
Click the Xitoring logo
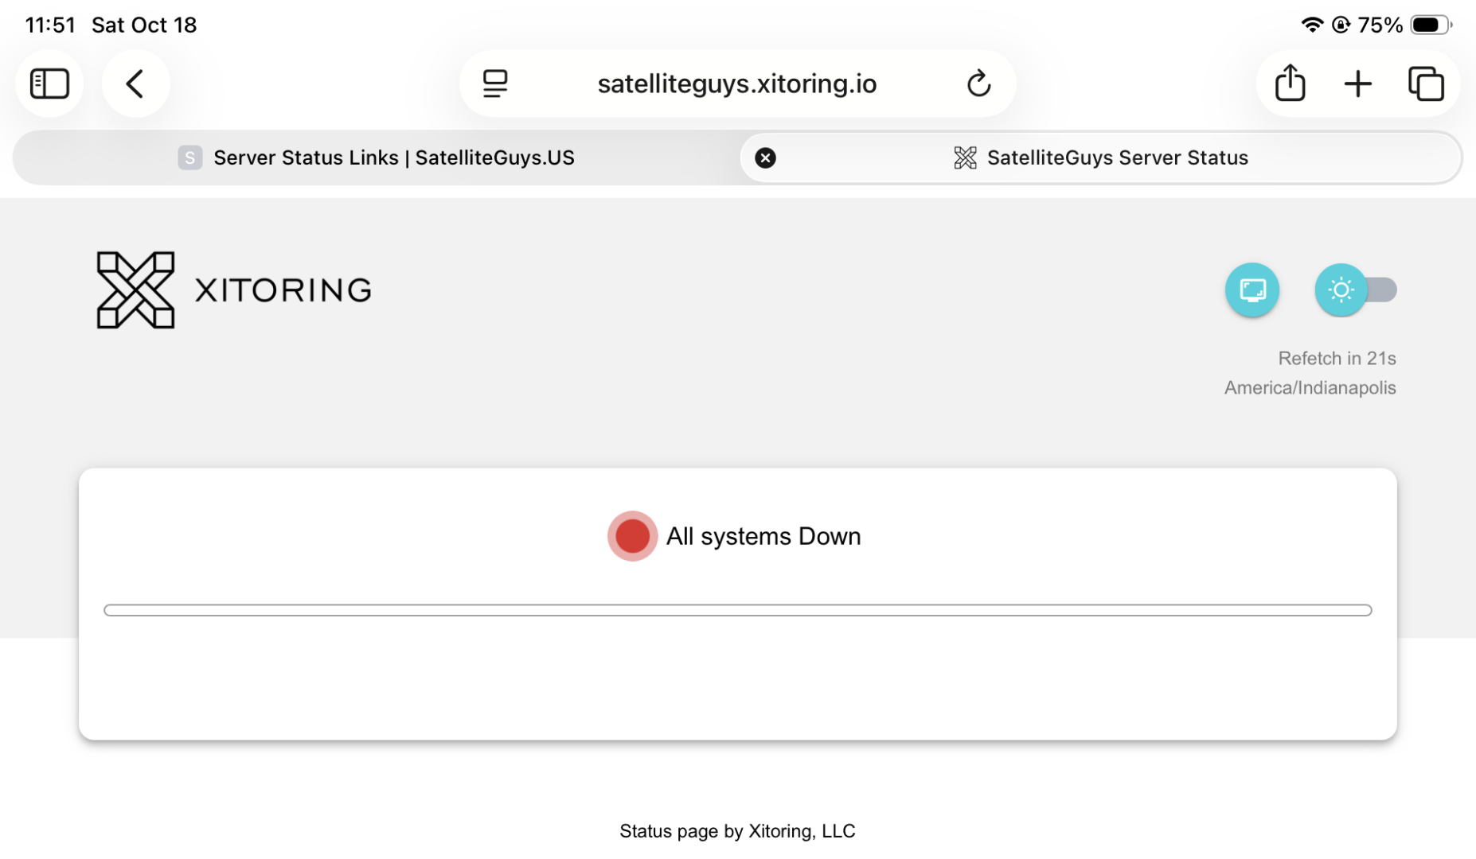coord(233,290)
